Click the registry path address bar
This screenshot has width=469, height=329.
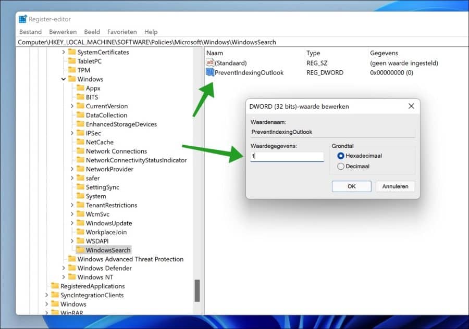pos(242,42)
